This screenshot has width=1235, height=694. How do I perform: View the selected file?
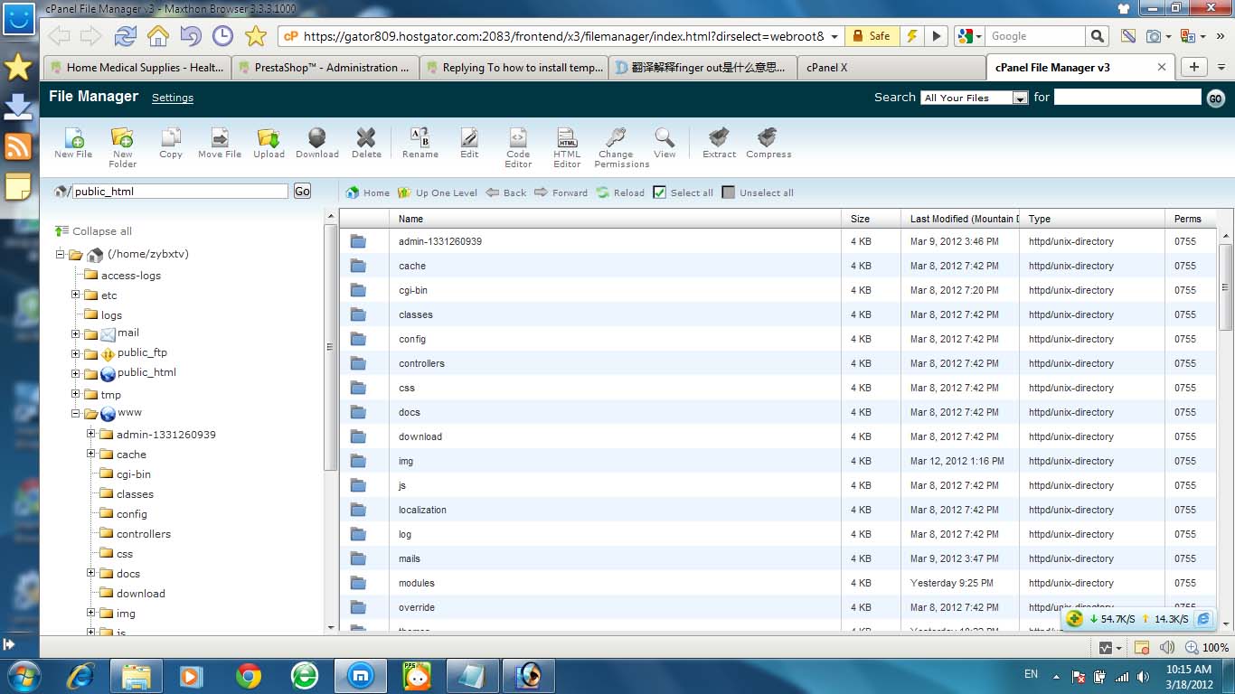[665, 143]
